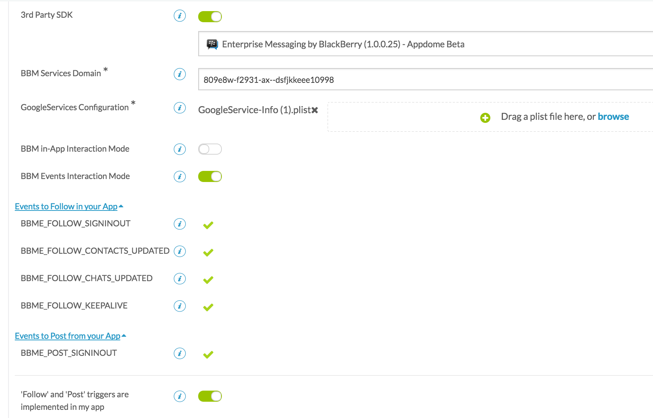Click the GoogleServices Configuration label

pyautogui.click(x=75, y=107)
